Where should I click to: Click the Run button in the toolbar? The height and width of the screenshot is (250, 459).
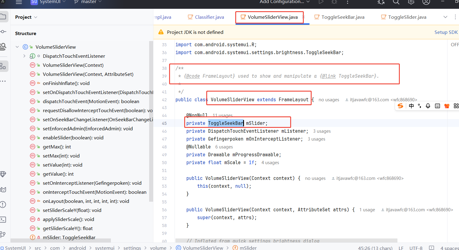[x=321, y=2]
